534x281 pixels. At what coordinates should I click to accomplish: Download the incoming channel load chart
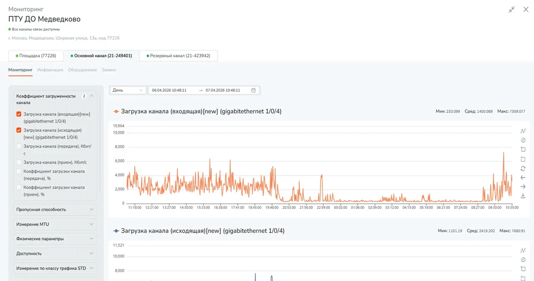(523, 196)
